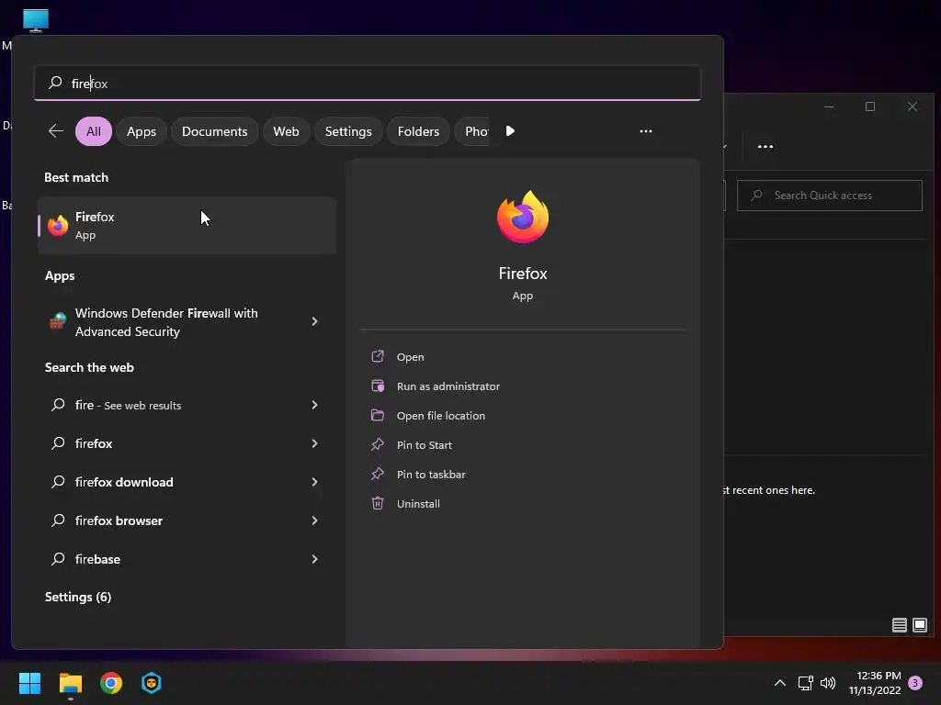Switch to the Folders filter tab
The height and width of the screenshot is (705, 941).
pos(418,131)
